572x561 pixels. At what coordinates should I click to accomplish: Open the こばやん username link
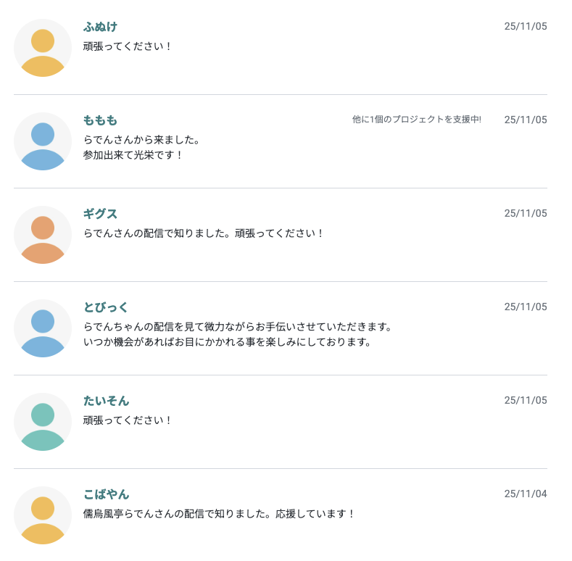[x=106, y=494]
